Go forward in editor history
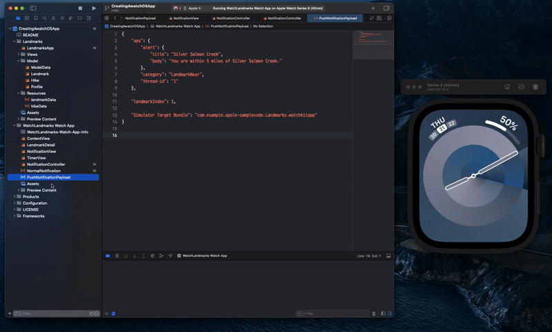552x332 pixels. click(x=120, y=19)
